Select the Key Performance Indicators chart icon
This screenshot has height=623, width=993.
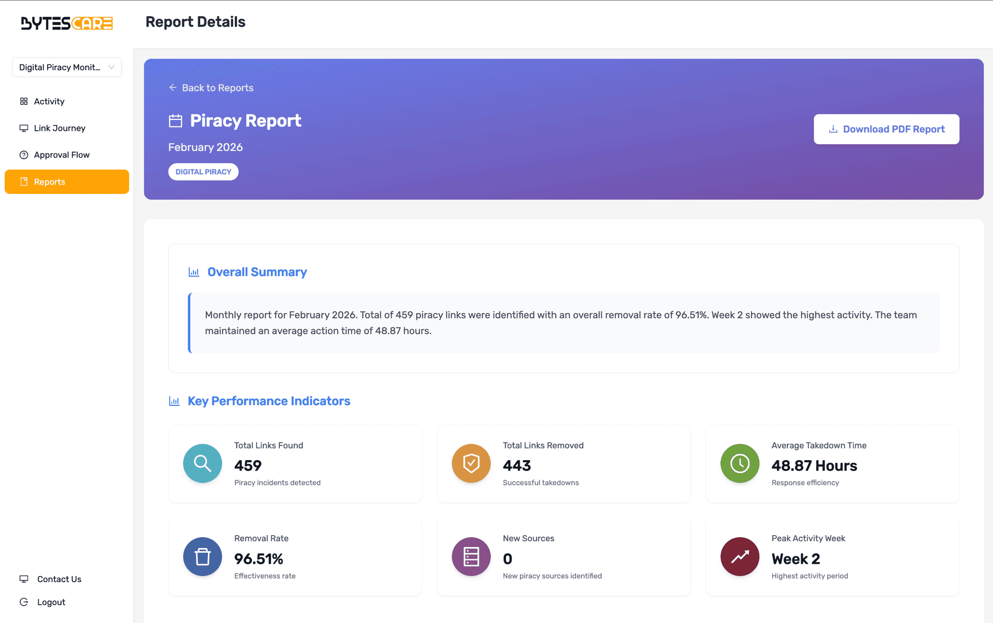[x=174, y=401]
